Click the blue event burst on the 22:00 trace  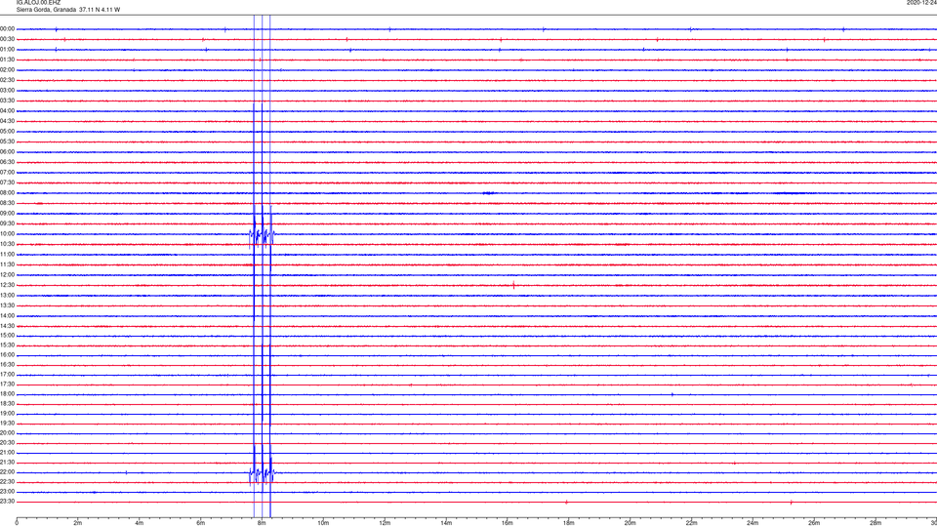[x=262, y=473]
